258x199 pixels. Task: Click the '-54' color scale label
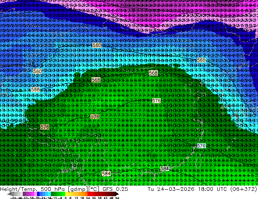click(13, 198)
